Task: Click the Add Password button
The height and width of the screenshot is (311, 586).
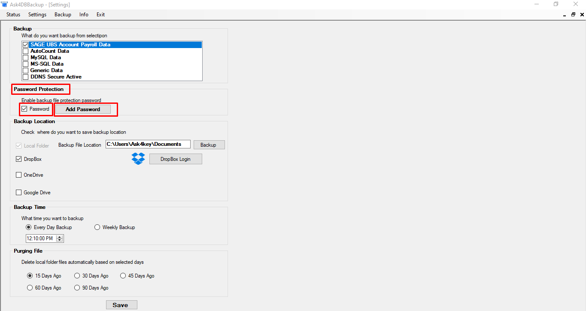Action: 83,109
